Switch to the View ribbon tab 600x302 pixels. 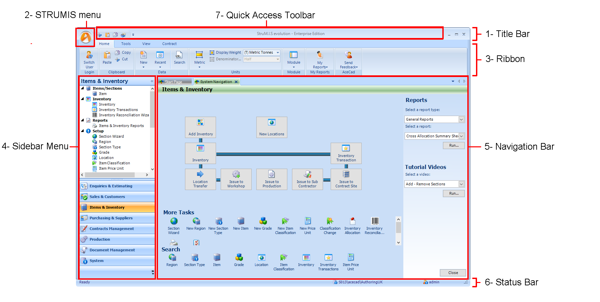click(146, 44)
